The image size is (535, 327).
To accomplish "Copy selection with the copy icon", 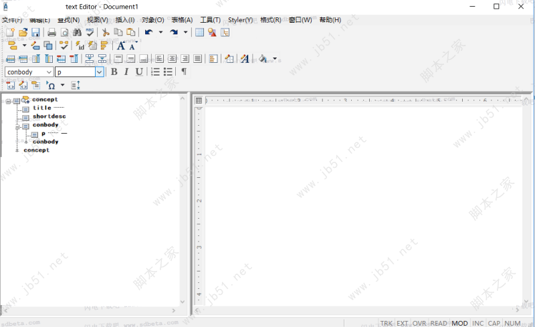I will (x=118, y=32).
